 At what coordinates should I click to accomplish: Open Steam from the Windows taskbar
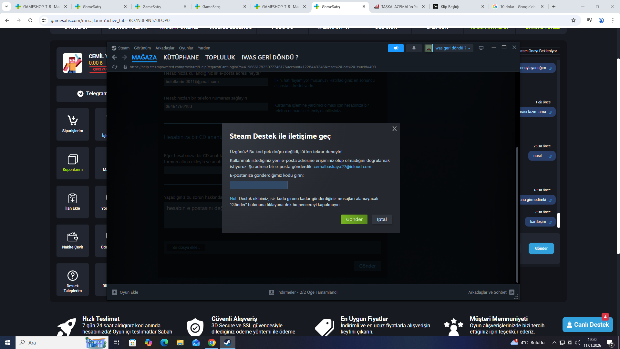[x=228, y=343]
